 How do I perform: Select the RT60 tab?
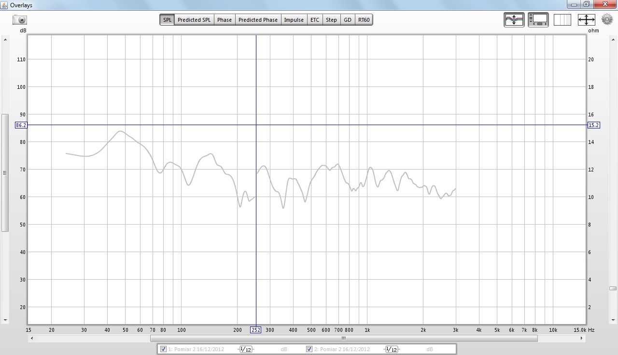click(x=364, y=20)
